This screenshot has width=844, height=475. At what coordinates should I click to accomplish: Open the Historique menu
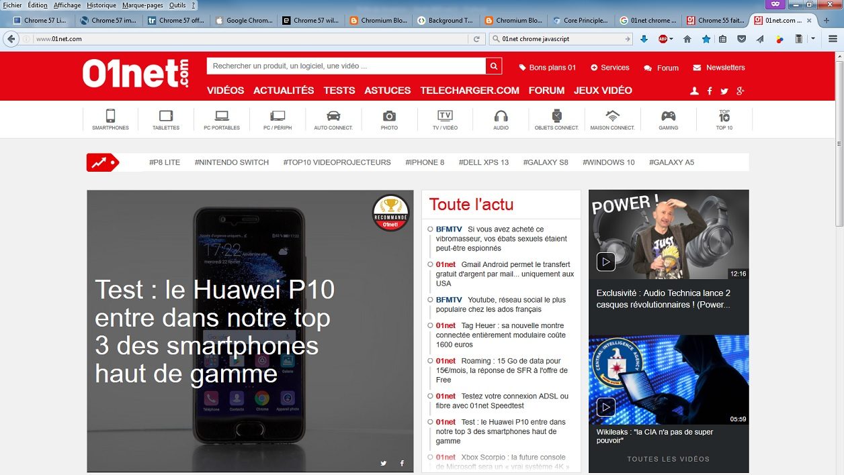[x=101, y=5]
